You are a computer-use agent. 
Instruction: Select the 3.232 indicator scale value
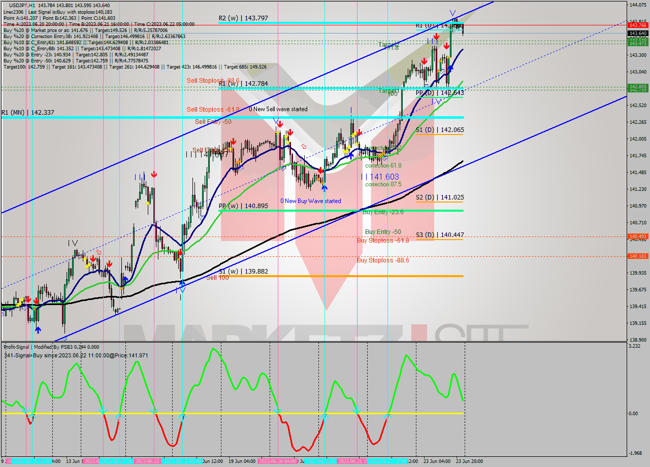635,346
